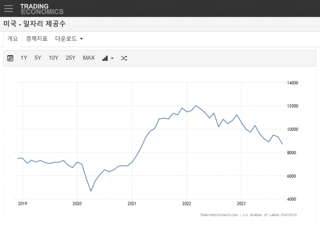This screenshot has width=320, height=230.
Task: Click the last data point of the line
Action: point(282,144)
